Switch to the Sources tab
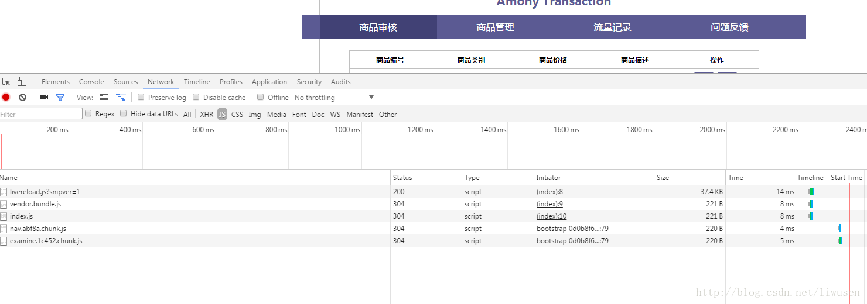Screen dimensions: 867x304 tap(126, 82)
